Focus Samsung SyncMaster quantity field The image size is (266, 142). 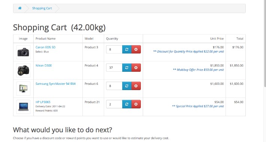(x=114, y=86)
